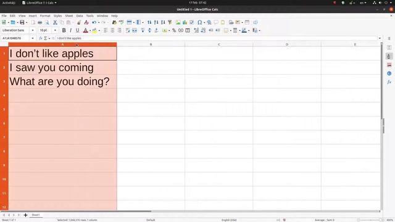Click the Wrap Text icon
Viewport: 395px width, 222px height.
[128, 30]
